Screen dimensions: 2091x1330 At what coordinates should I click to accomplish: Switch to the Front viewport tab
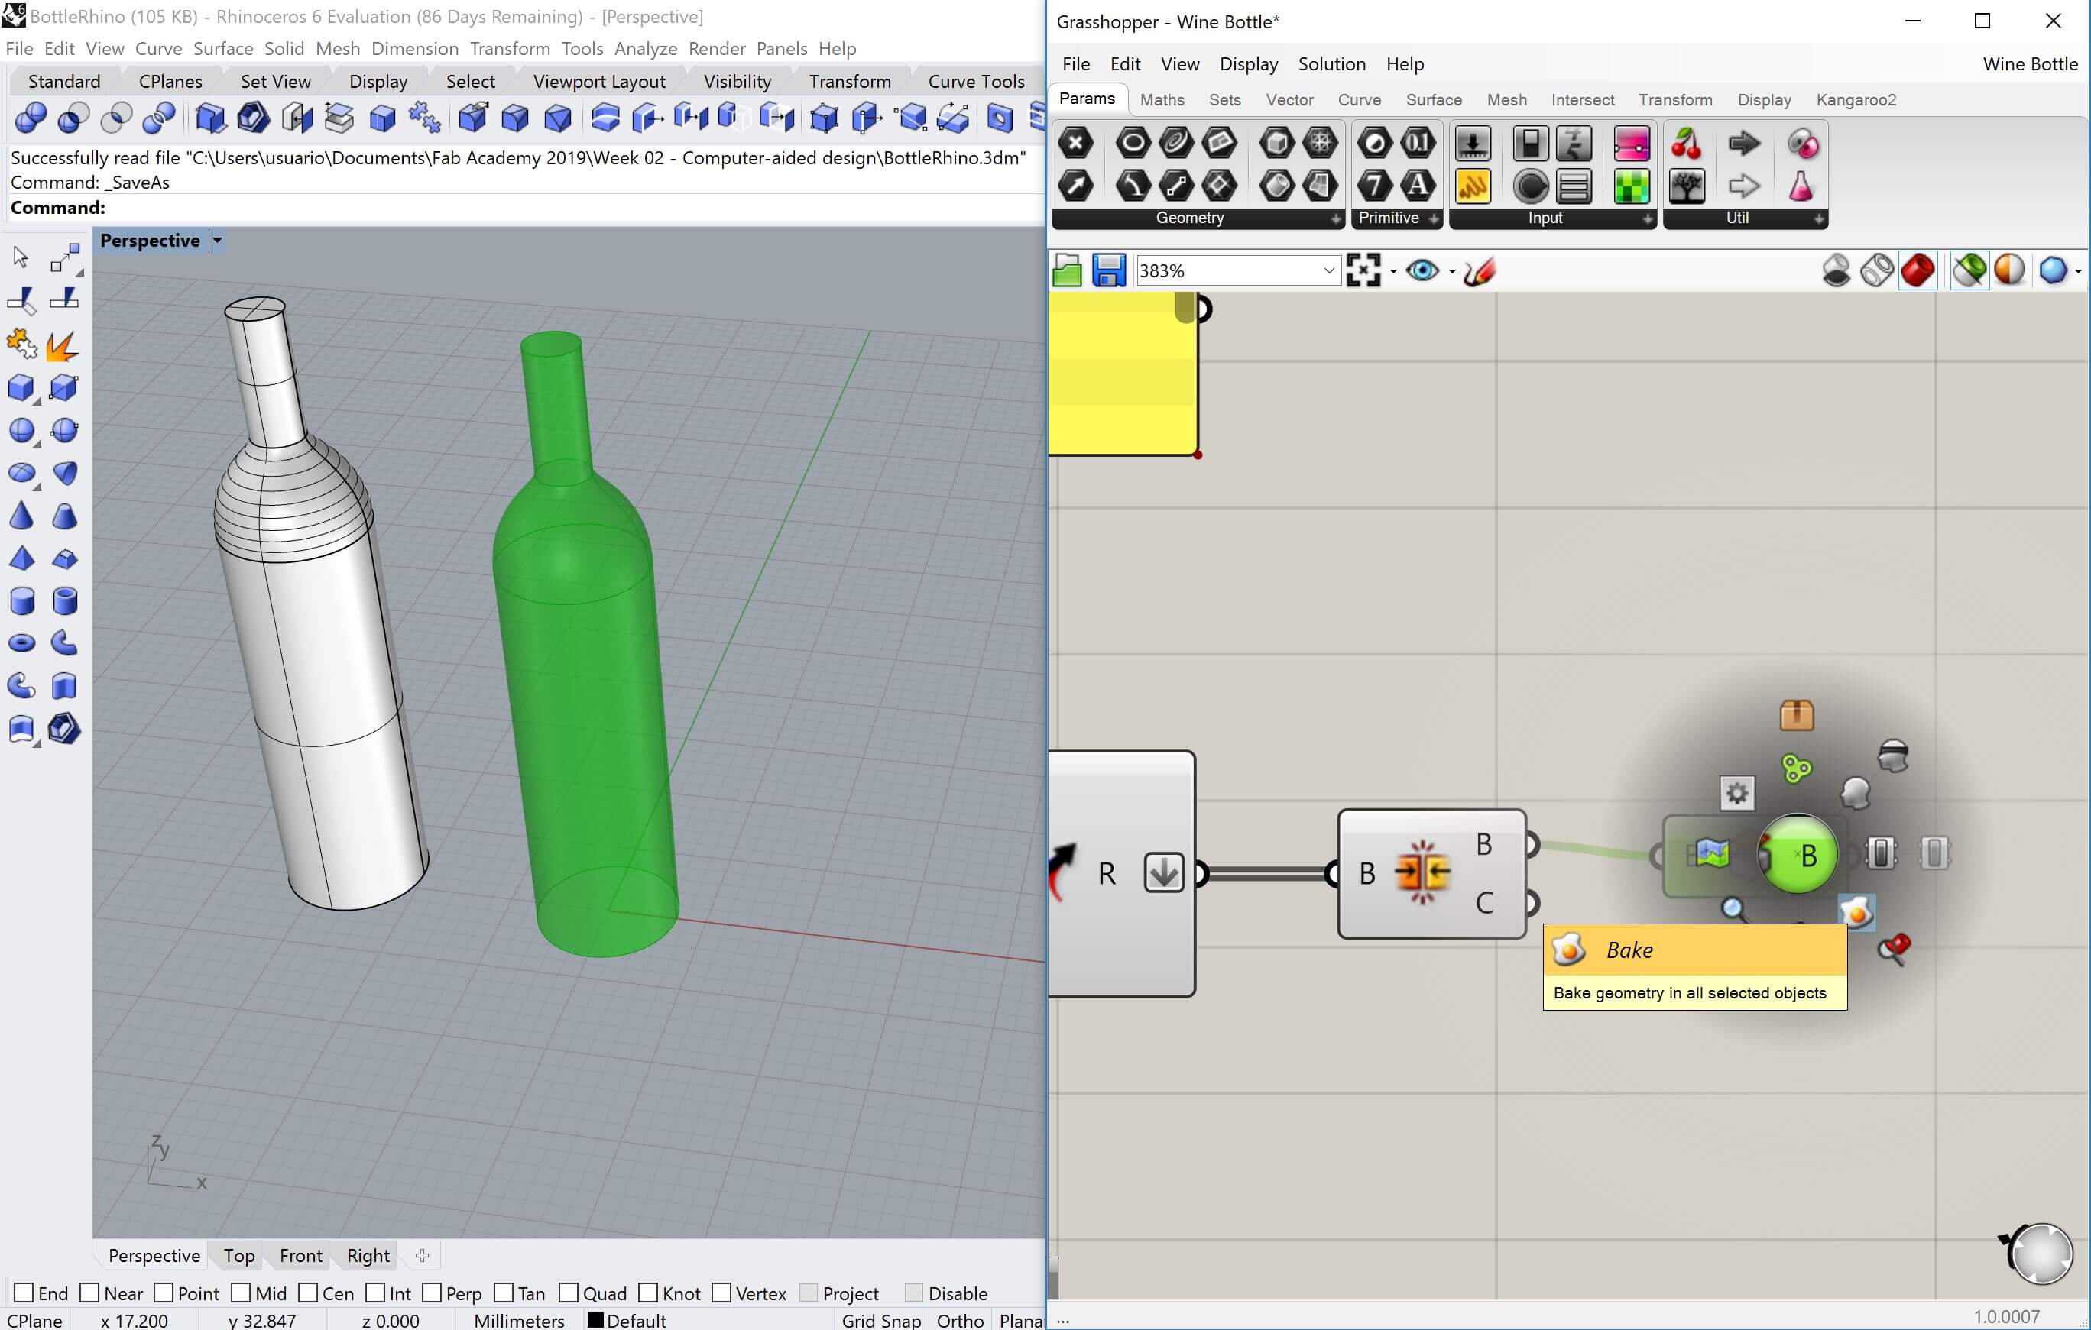pyautogui.click(x=300, y=1255)
